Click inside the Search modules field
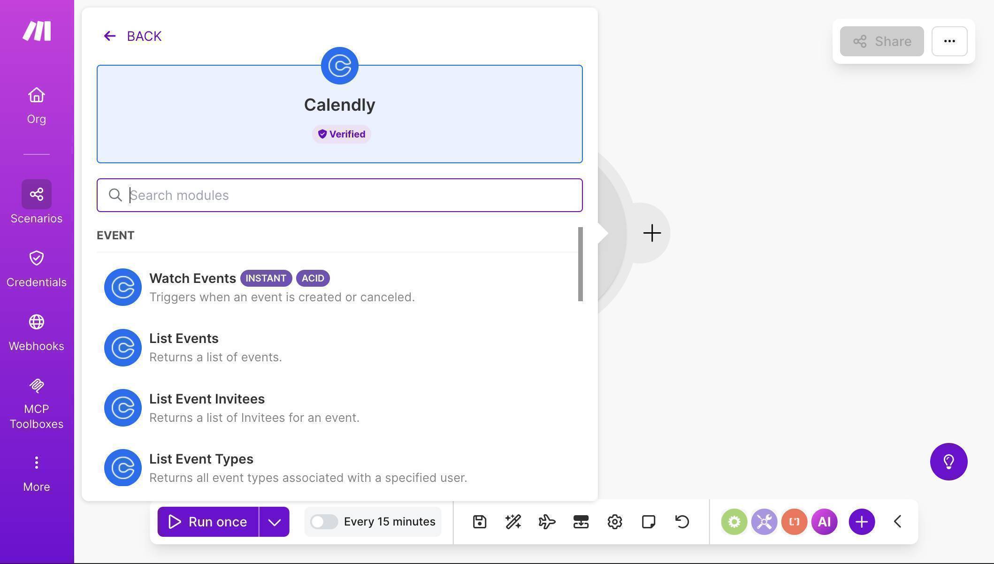The image size is (994, 564). coord(339,195)
